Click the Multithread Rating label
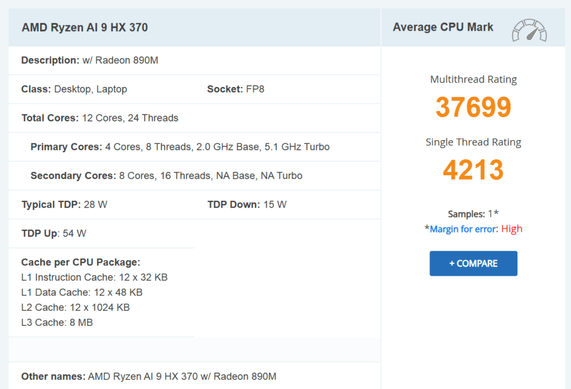The height and width of the screenshot is (389, 571). [x=473, y=79]
